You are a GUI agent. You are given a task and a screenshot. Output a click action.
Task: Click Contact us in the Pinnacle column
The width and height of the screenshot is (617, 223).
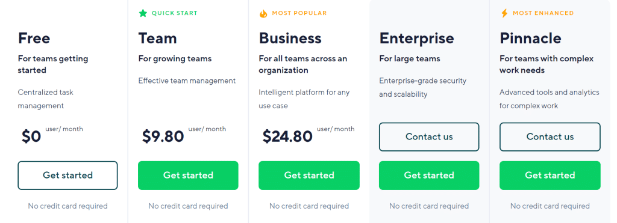tap(550, 137)
